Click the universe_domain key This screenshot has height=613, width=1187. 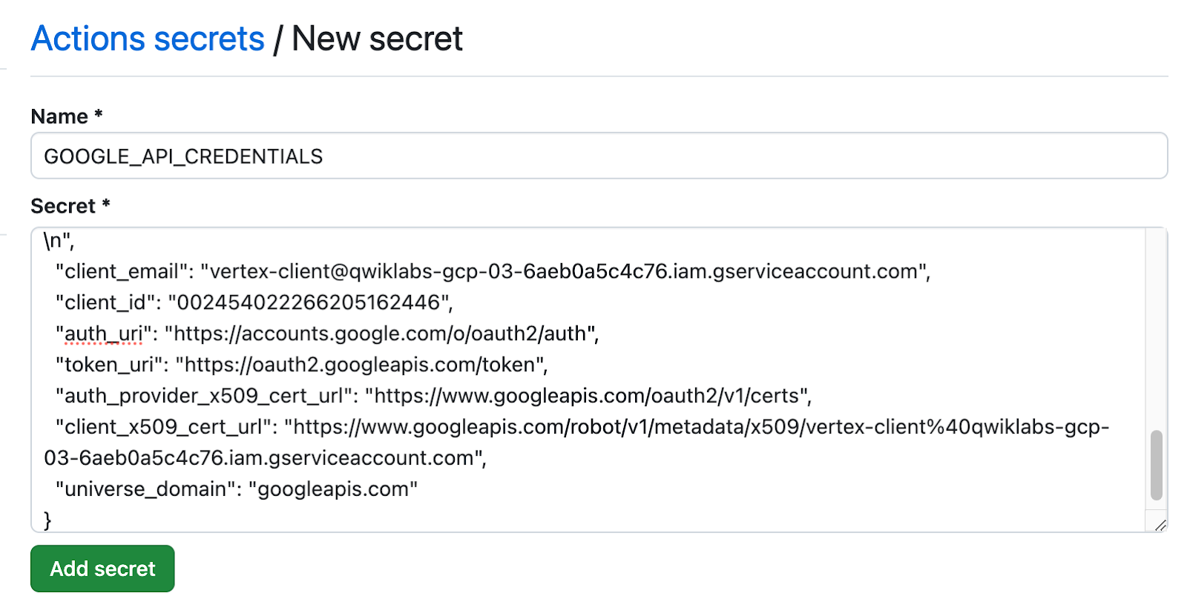click(145, 489)
